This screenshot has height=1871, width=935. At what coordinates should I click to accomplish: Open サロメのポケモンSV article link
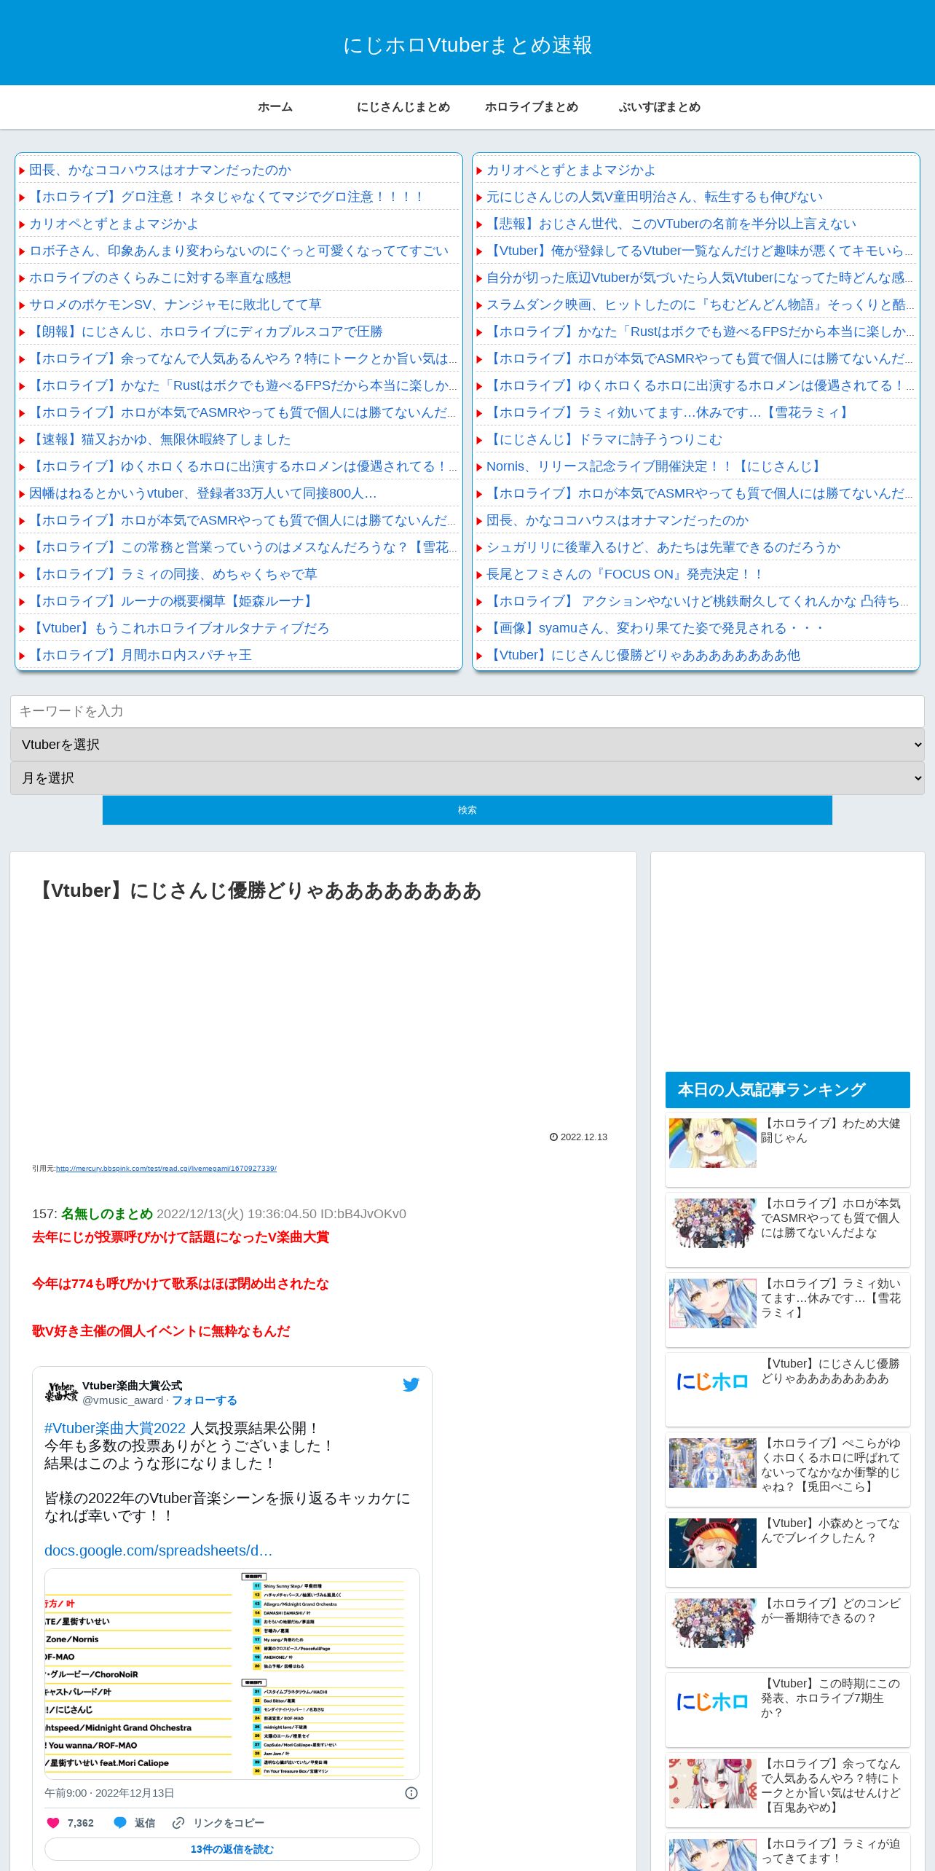175,305
